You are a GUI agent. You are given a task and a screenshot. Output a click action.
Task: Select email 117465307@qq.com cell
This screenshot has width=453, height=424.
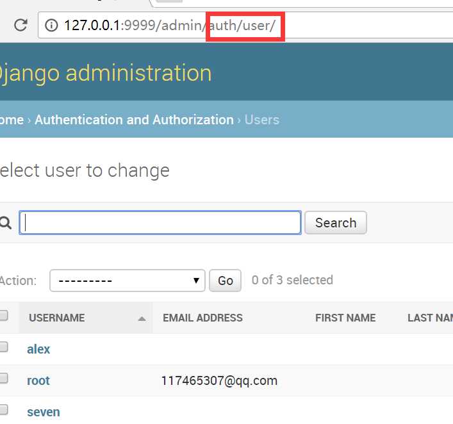[x=219, y=380]
